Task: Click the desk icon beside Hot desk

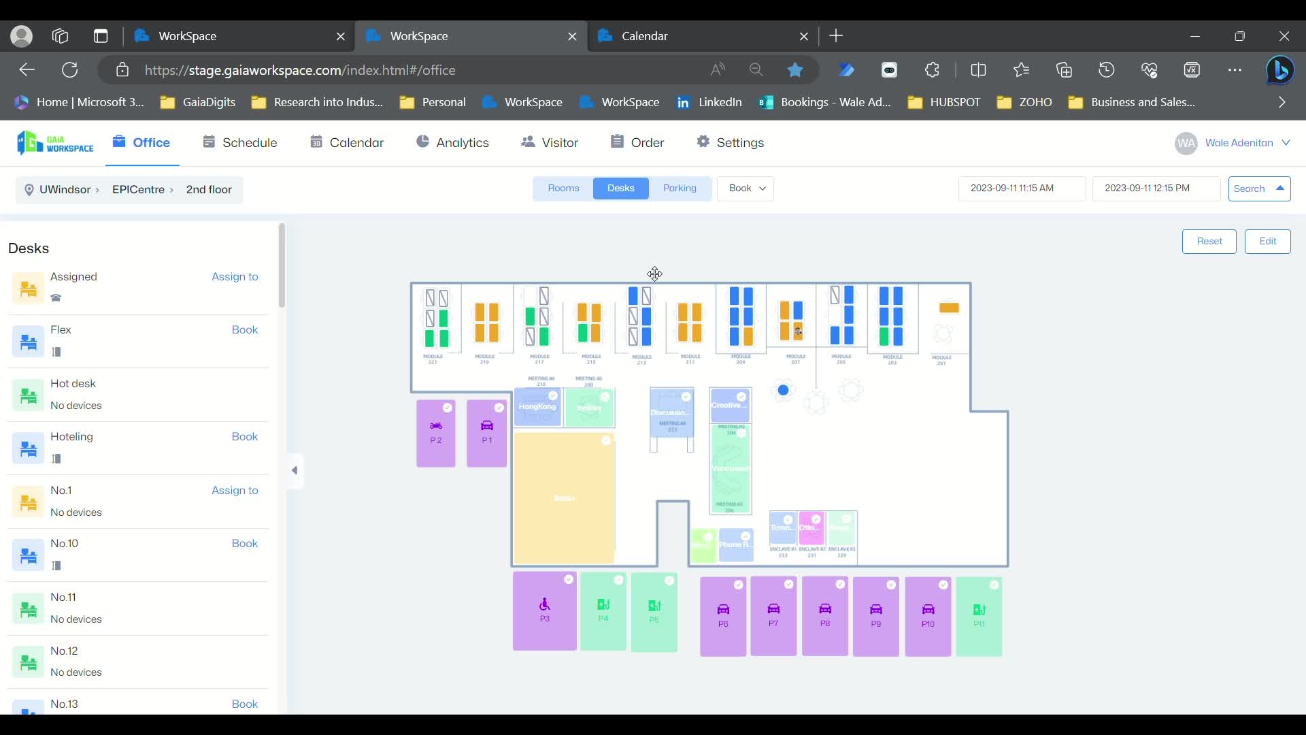Action: pyautogui.click(x=28, y=395)
